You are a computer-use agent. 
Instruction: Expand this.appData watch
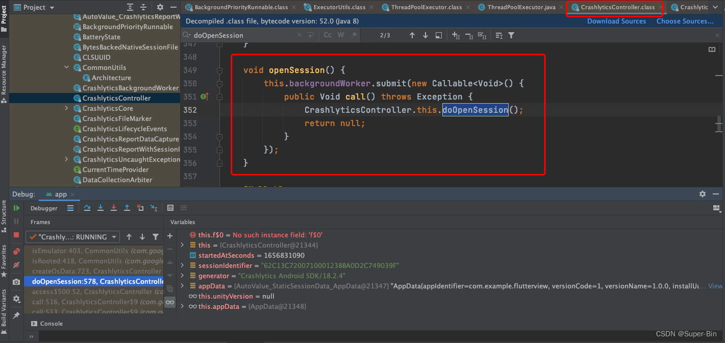183,306
